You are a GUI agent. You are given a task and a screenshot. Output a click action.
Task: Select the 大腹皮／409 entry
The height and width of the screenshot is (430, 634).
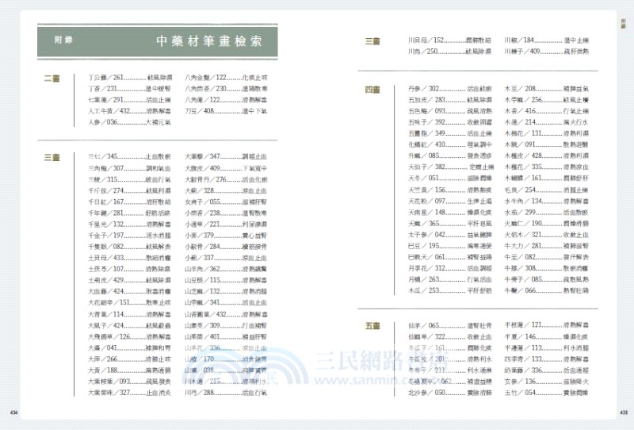coord(226,168)
